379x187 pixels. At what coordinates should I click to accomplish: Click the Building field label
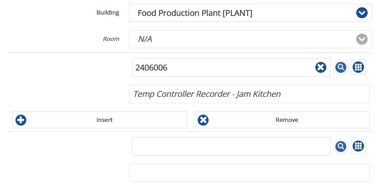108,13
